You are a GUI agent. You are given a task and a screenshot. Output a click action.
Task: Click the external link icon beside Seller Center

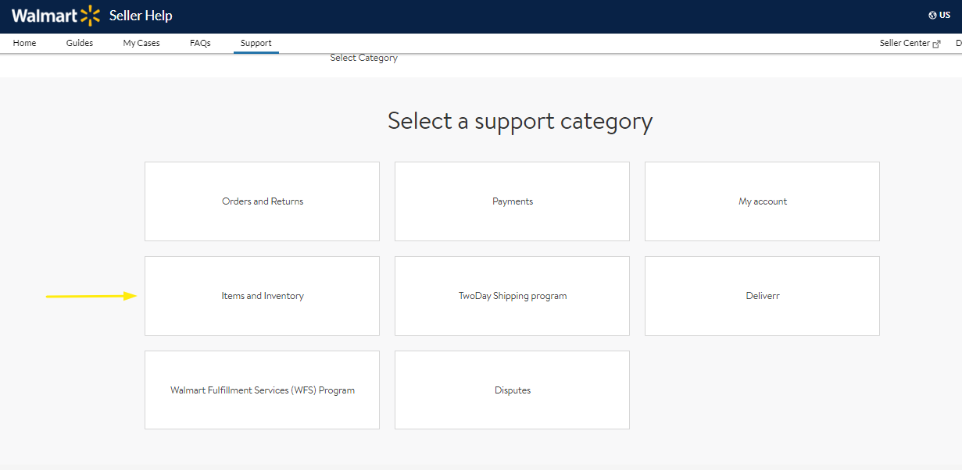pos(937,44)
